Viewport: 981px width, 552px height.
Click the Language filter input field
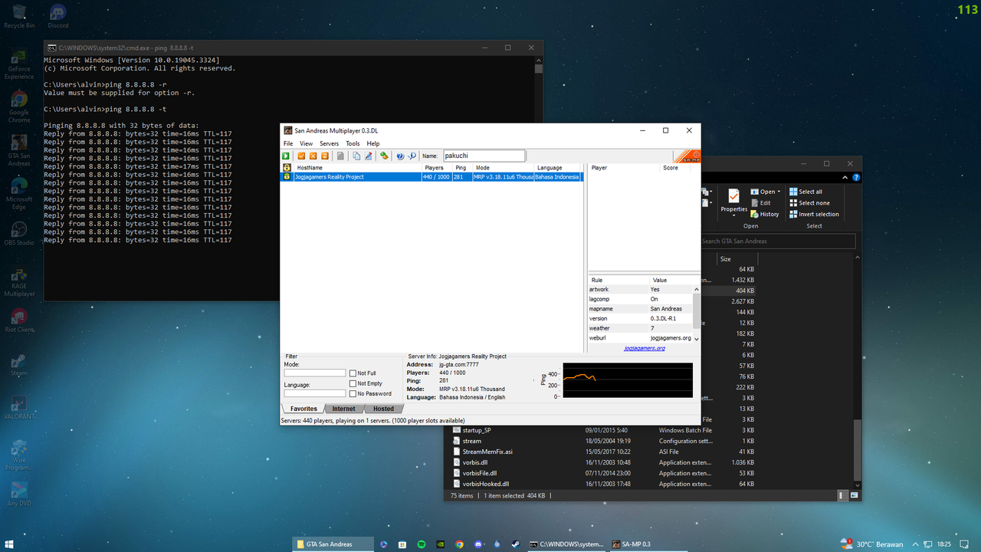(315, 393)
